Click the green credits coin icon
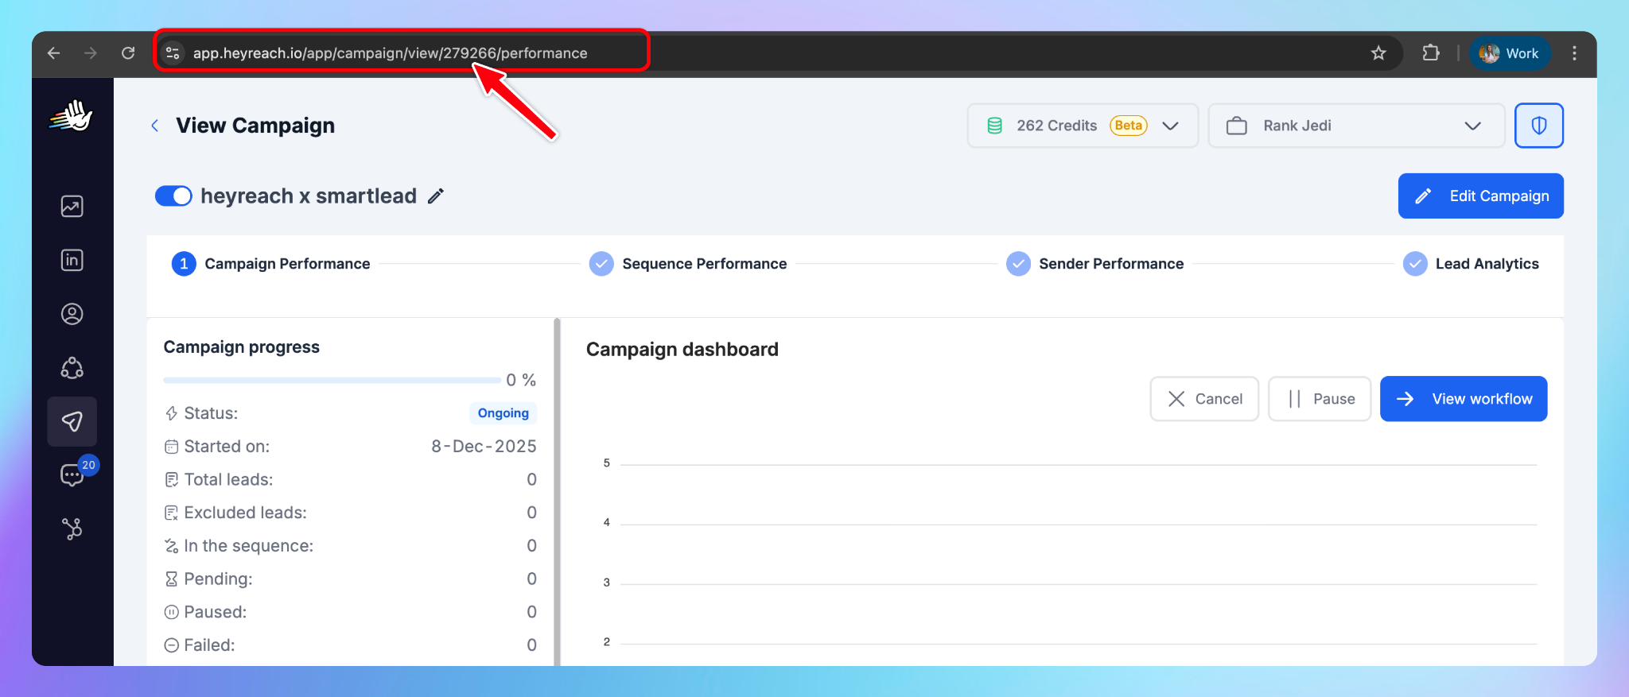The height and width of the screenshot is (697, 1629). 994,126
